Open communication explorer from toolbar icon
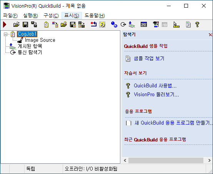The height and width of the screenshot is (174, 213). pyautogui.click(x=123, y=25)
